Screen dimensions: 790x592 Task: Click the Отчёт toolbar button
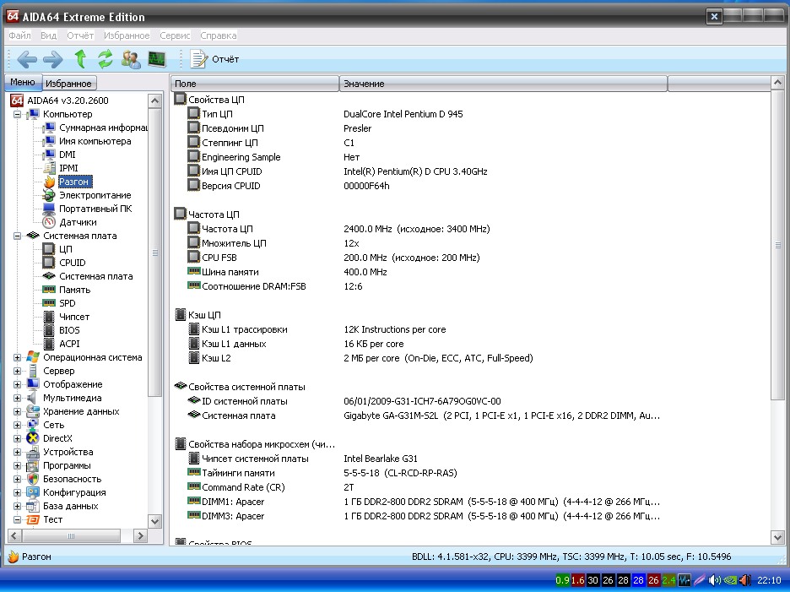[215, 59]
